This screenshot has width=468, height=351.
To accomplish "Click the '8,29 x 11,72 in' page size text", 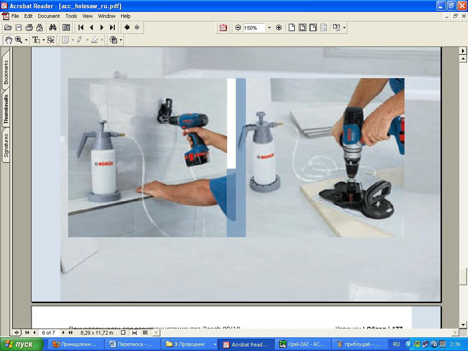I will pyautogui.click(x=97, y=333).
